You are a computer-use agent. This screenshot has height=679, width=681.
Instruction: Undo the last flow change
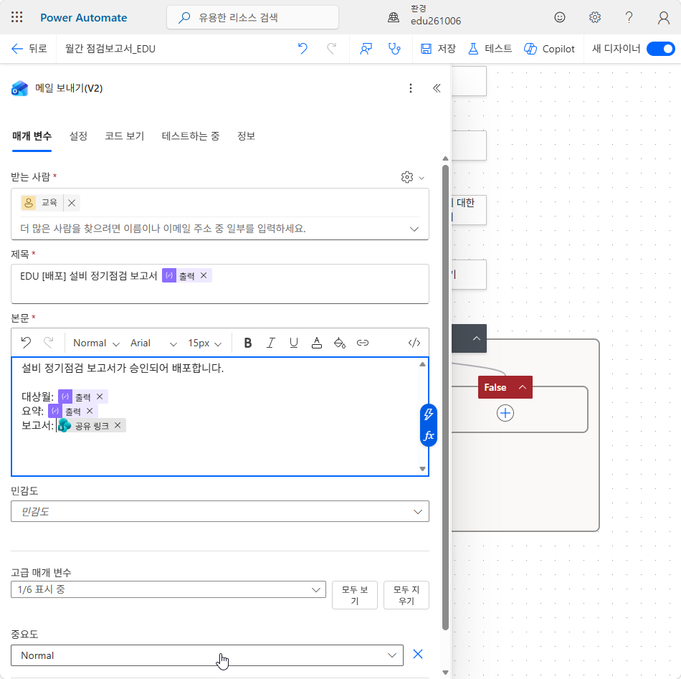pos(303,49)
